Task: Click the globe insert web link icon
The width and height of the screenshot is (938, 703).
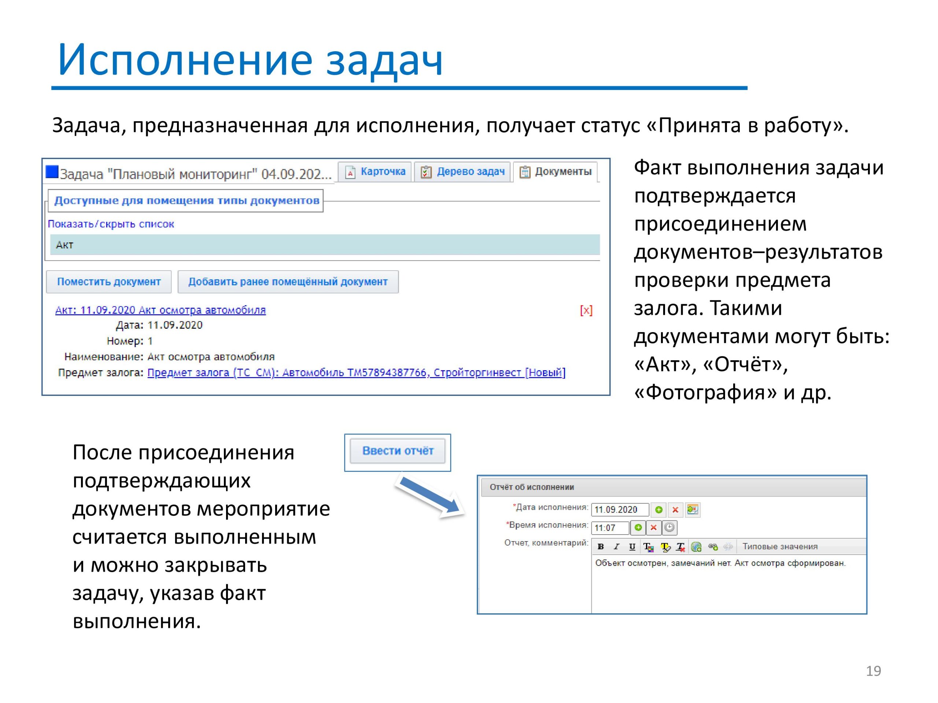Action: (696, 547)
